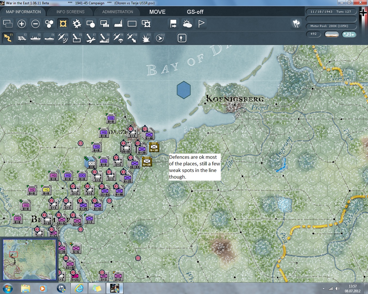
Task: Click the volume speaker tray icon
Action: point(337,289)
